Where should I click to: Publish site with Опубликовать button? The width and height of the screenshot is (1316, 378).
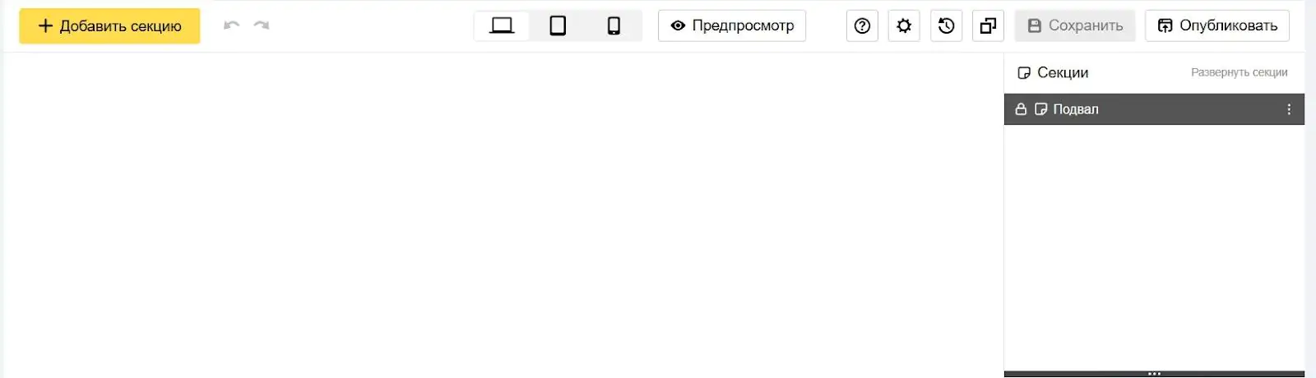pos(1217,25)
